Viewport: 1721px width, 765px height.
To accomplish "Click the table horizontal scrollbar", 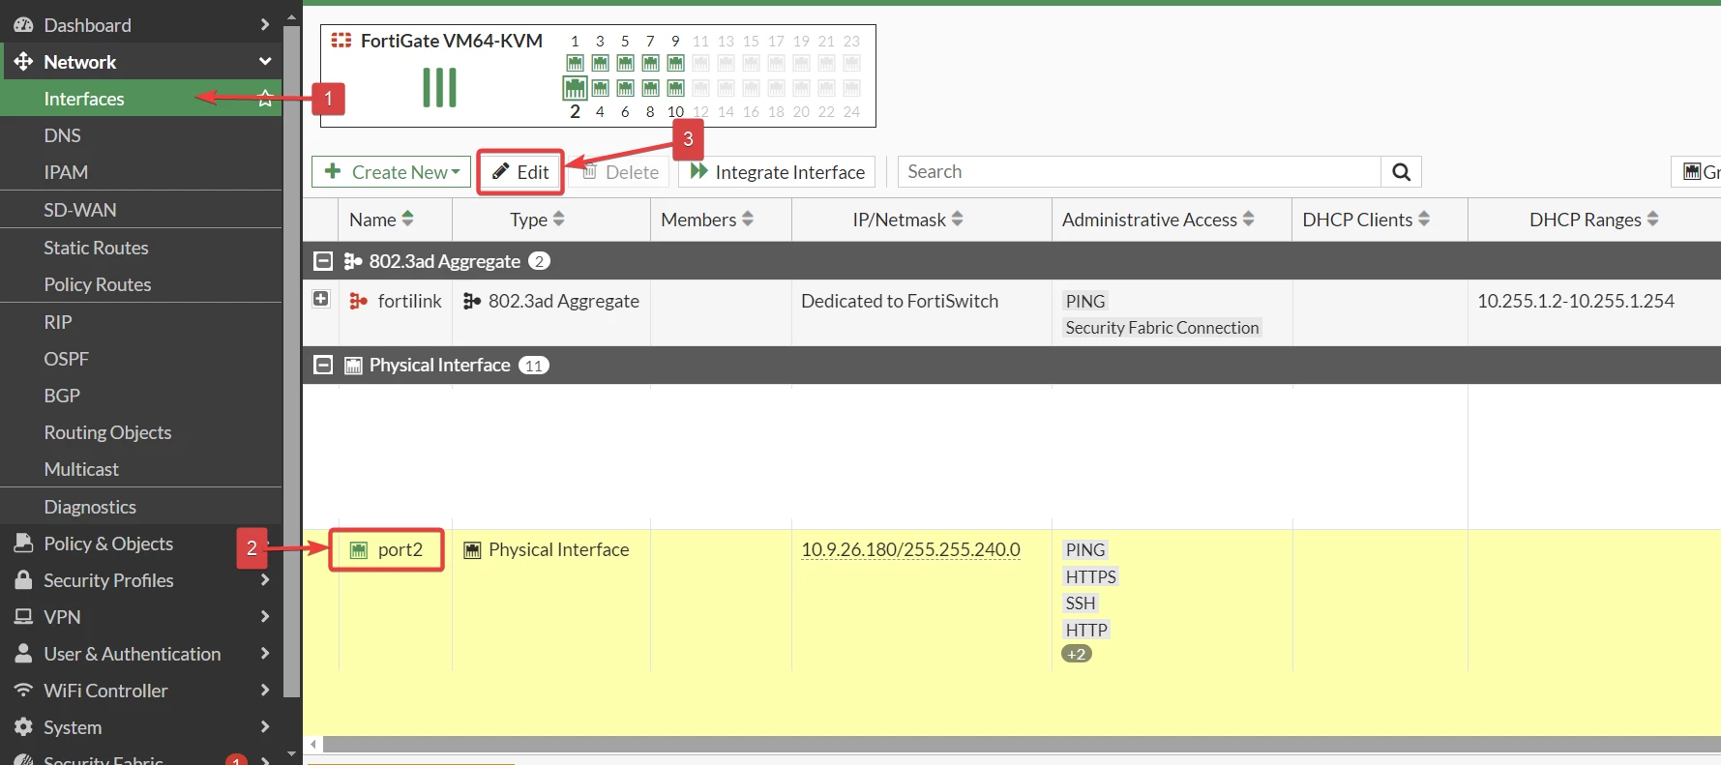I will click(x=1022, y=745).
